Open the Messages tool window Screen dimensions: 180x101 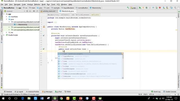point(47,92)
